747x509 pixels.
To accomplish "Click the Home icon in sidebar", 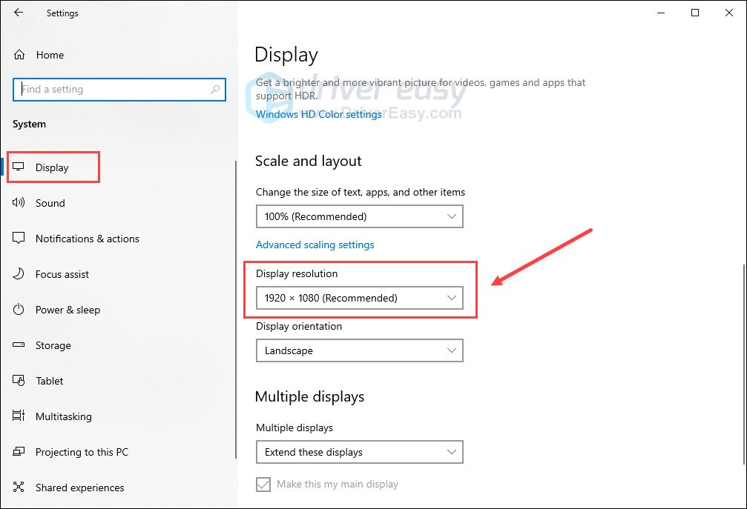I will [x=20, y=55].
